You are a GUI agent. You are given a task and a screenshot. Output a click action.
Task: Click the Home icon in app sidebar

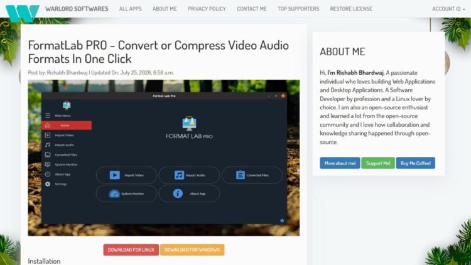[x=48, y=126]
